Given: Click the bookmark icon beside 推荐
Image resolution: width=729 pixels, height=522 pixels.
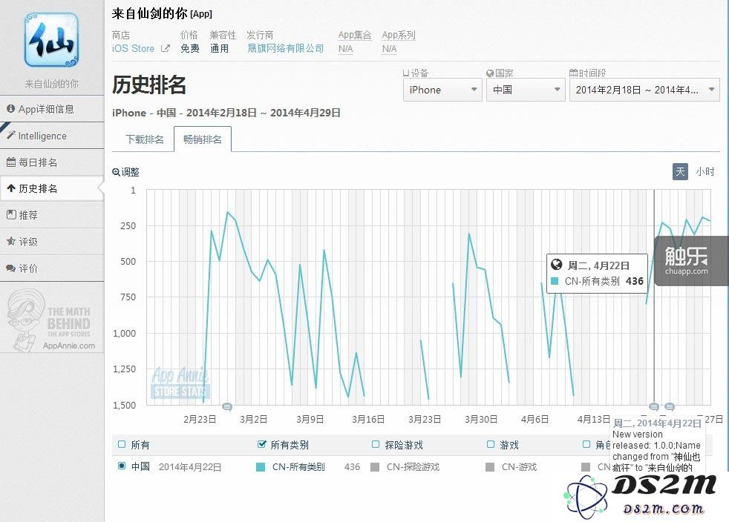Looking at the screenshot, I should point(10,214).
